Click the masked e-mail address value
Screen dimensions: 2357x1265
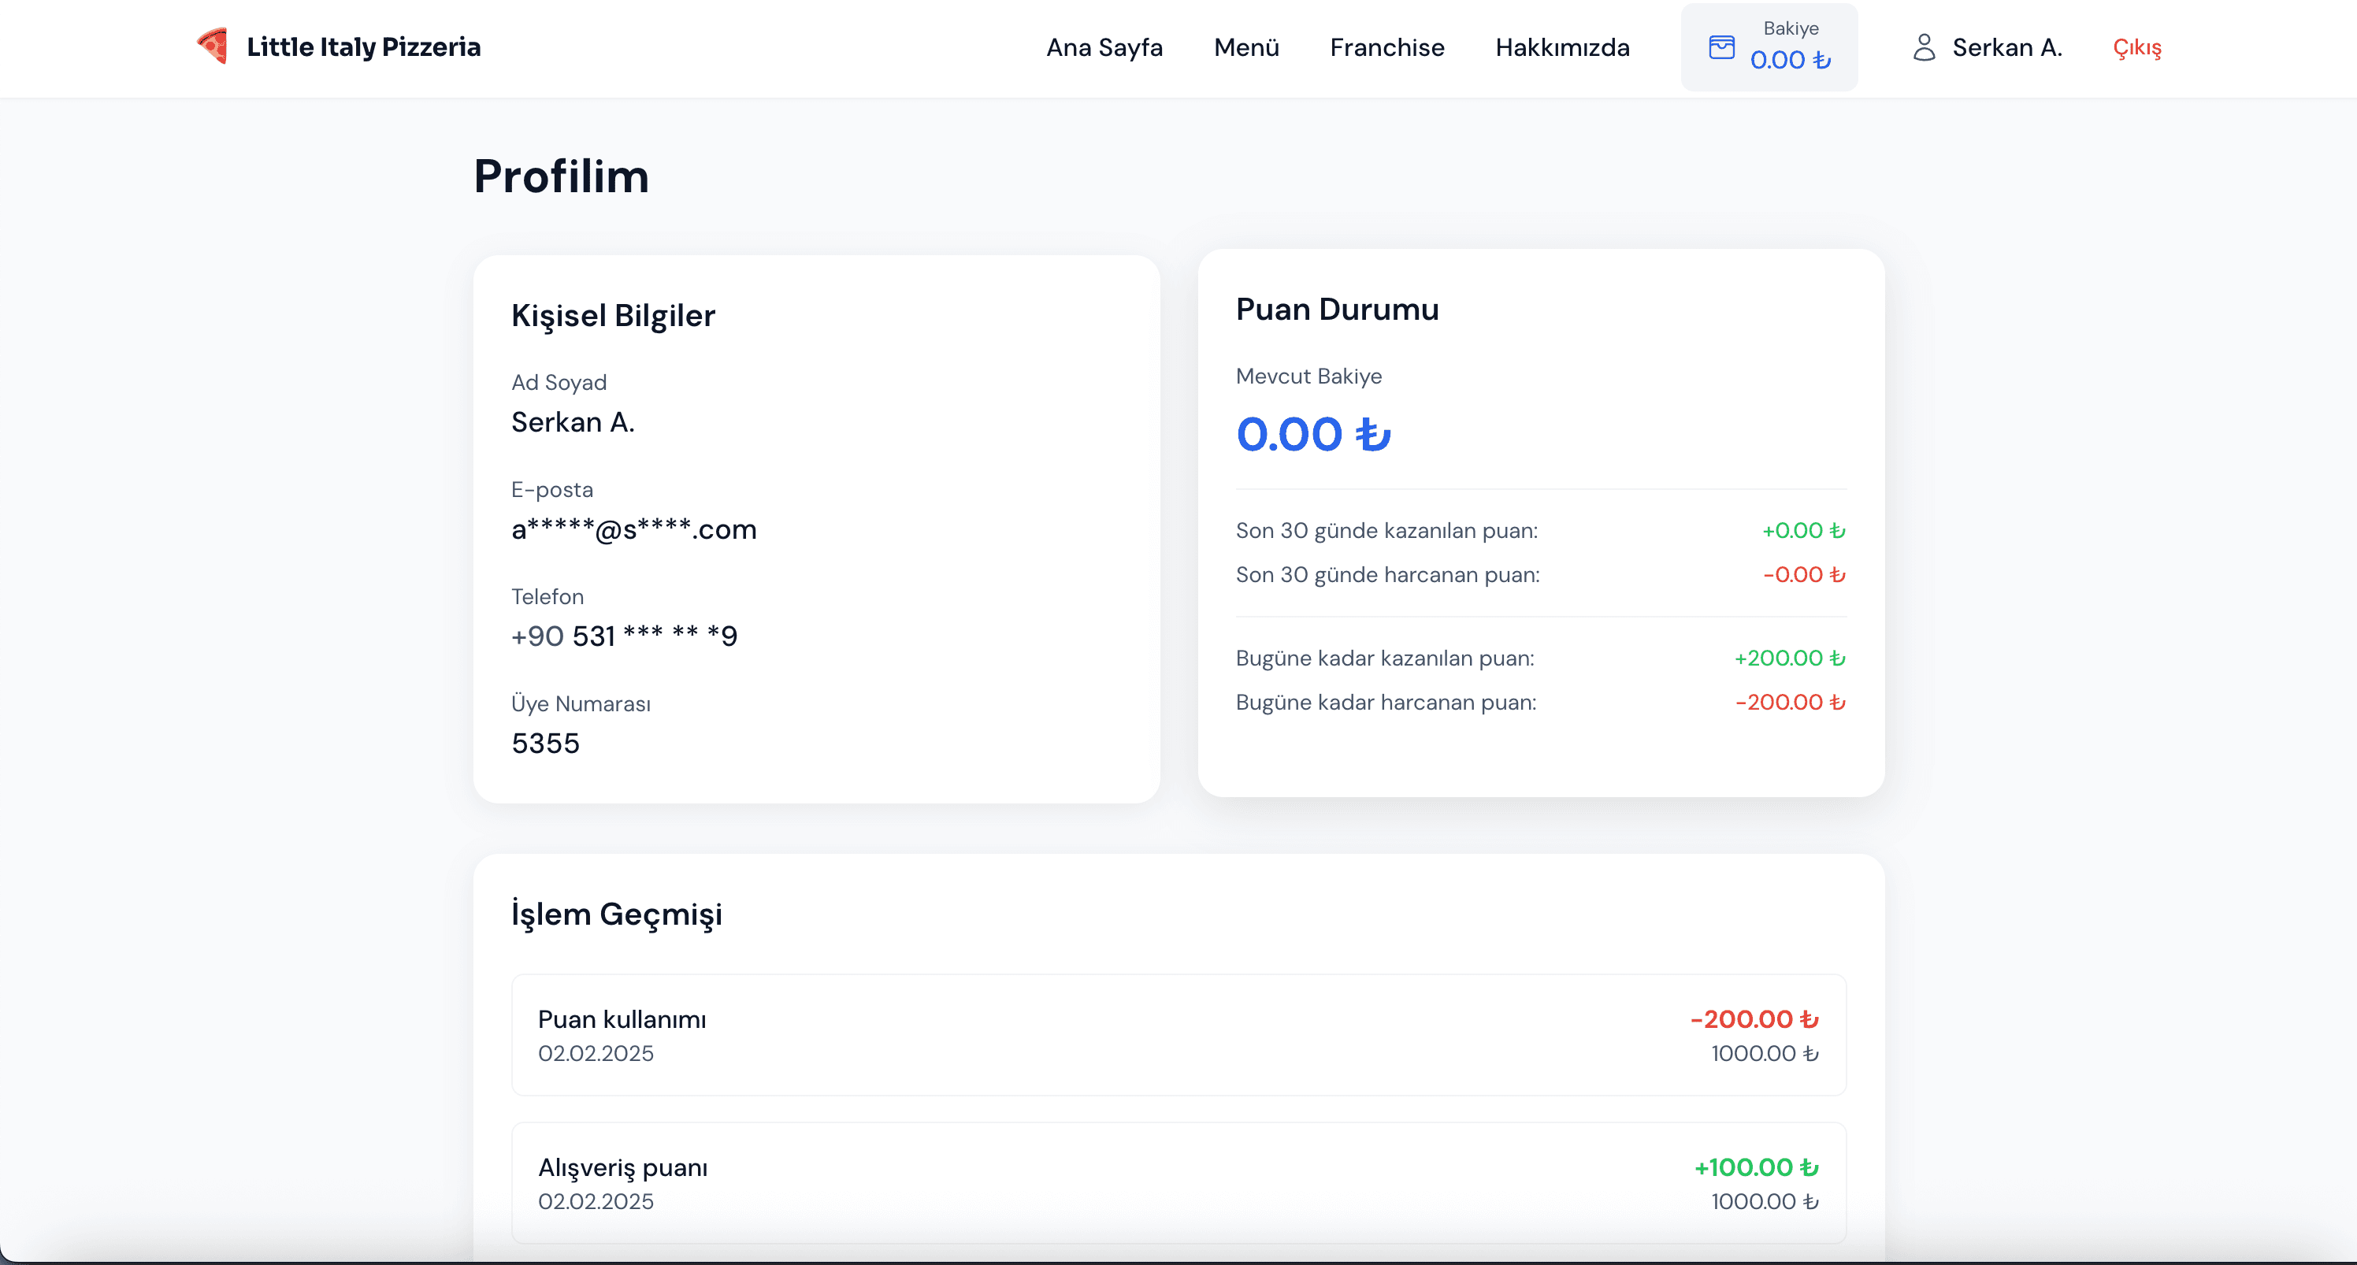[633, 529]
